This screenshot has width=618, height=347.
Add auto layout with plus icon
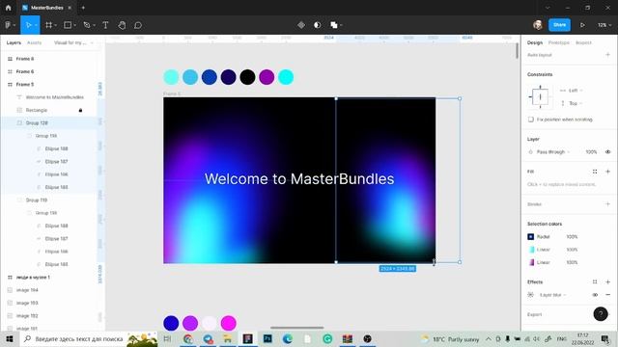tap(607, 55)
